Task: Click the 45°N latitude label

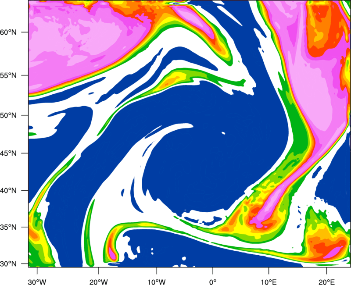Action: point(8,153)
